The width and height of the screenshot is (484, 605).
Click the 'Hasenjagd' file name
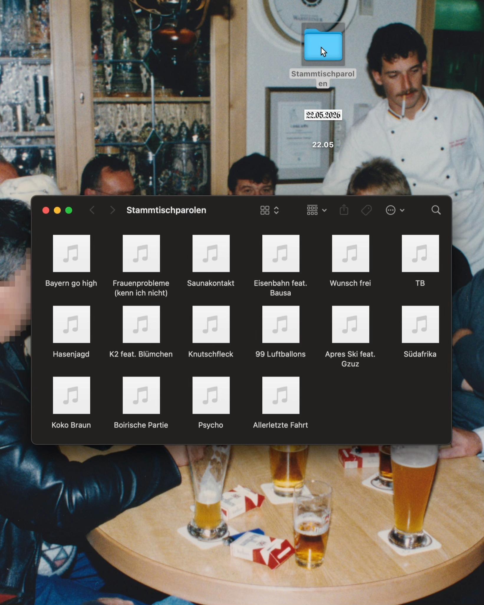[71, 354]
